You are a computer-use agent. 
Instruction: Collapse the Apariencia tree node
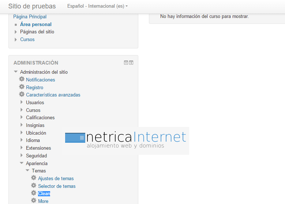pos(22,163)
